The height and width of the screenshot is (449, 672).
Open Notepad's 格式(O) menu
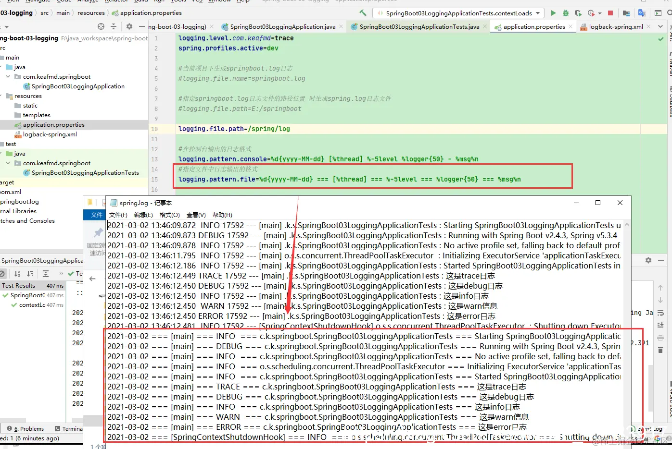[x=169, y=215]
